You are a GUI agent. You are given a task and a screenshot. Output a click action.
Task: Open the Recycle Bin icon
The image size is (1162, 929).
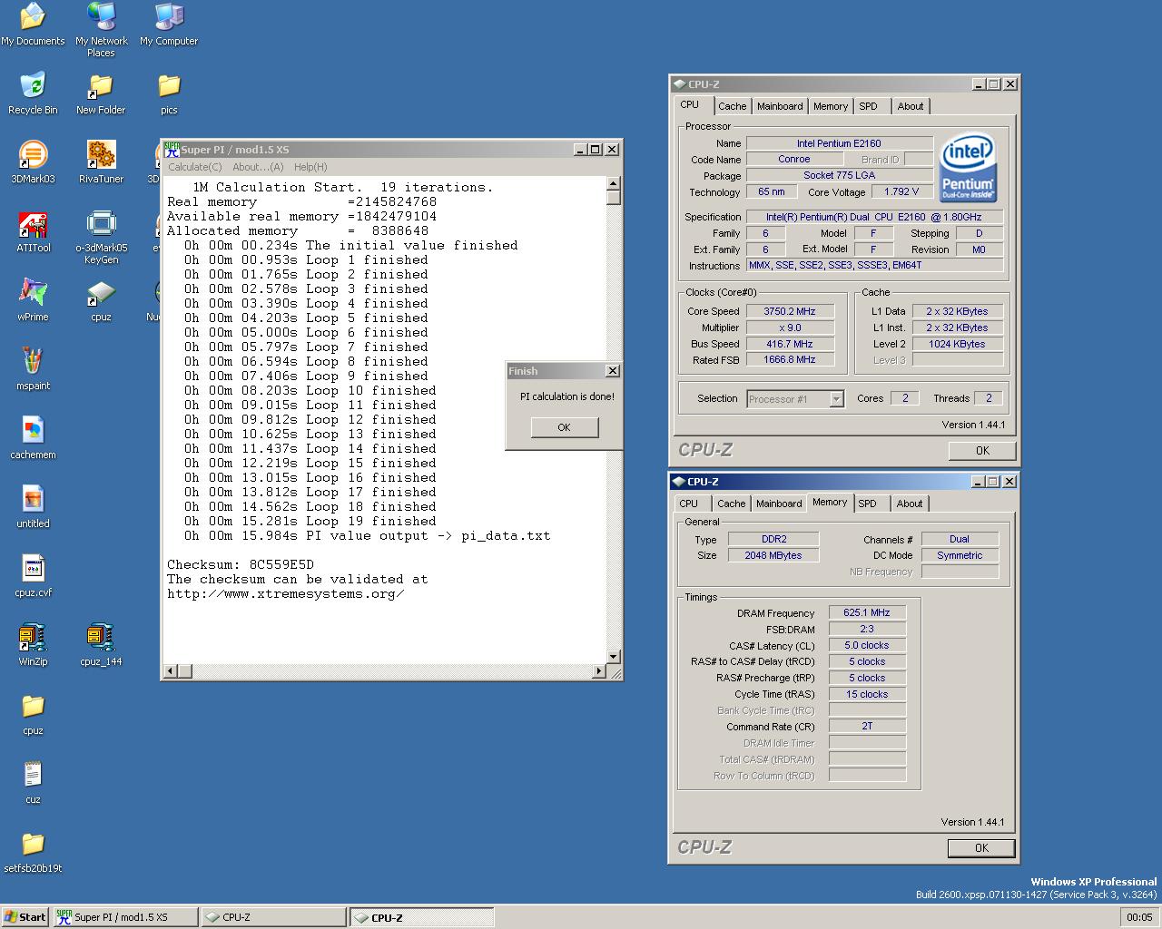tap(33, 93)
